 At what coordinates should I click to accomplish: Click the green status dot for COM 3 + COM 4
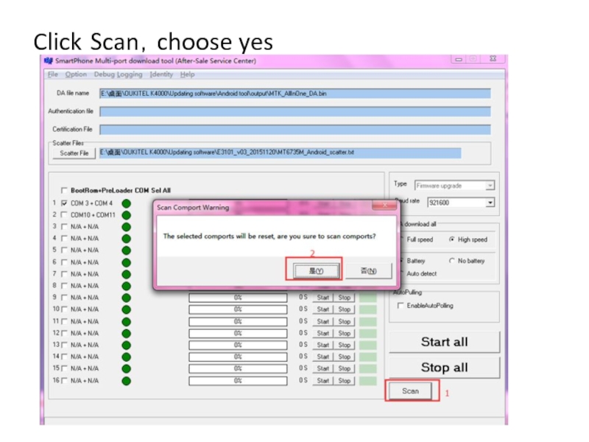[127, 203]
